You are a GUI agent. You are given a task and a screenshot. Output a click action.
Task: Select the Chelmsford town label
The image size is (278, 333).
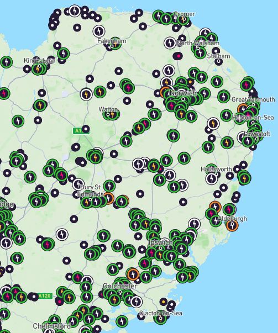click(52, 326)
